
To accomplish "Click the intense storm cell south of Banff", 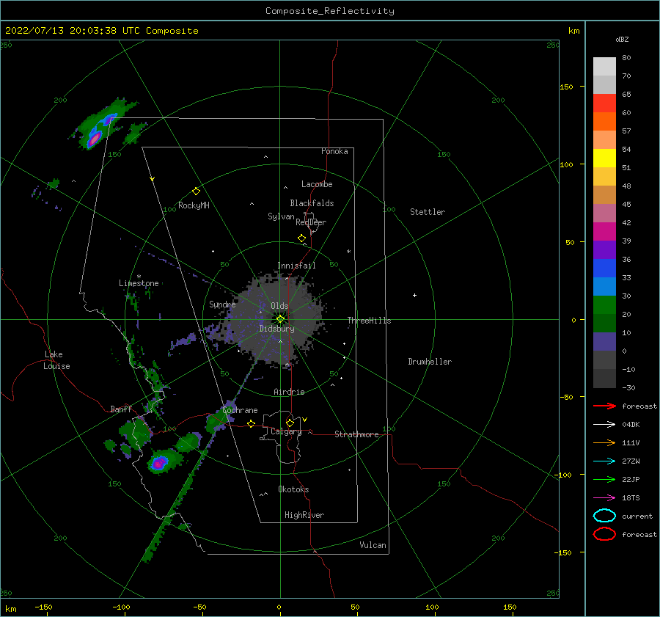I will (x=158, y=464).
